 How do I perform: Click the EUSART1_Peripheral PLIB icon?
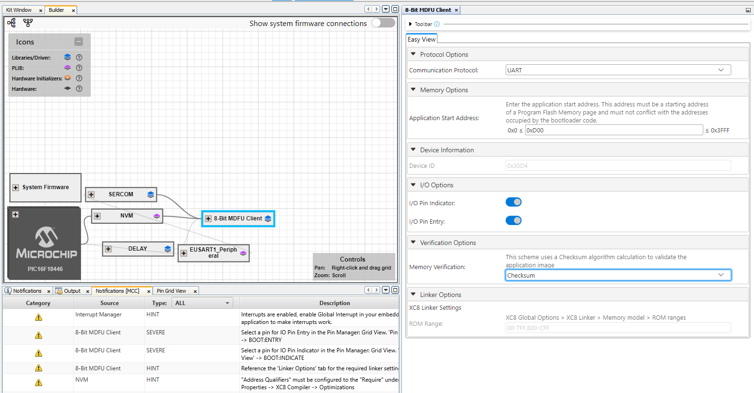click(243, 253)
